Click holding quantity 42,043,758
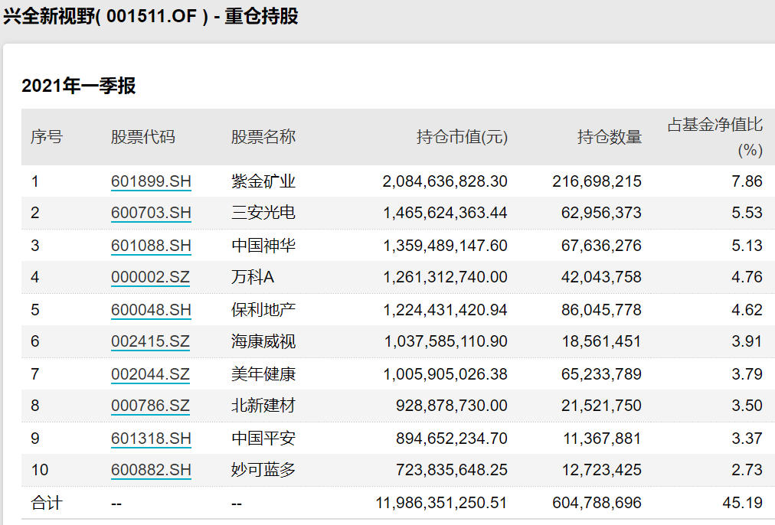775x525 pixels. pos(601,277)
